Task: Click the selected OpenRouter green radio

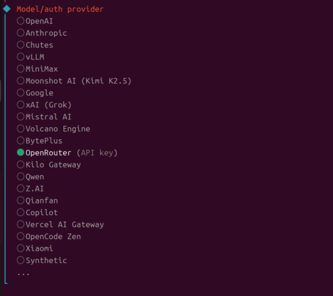Action: pos(21,153)
